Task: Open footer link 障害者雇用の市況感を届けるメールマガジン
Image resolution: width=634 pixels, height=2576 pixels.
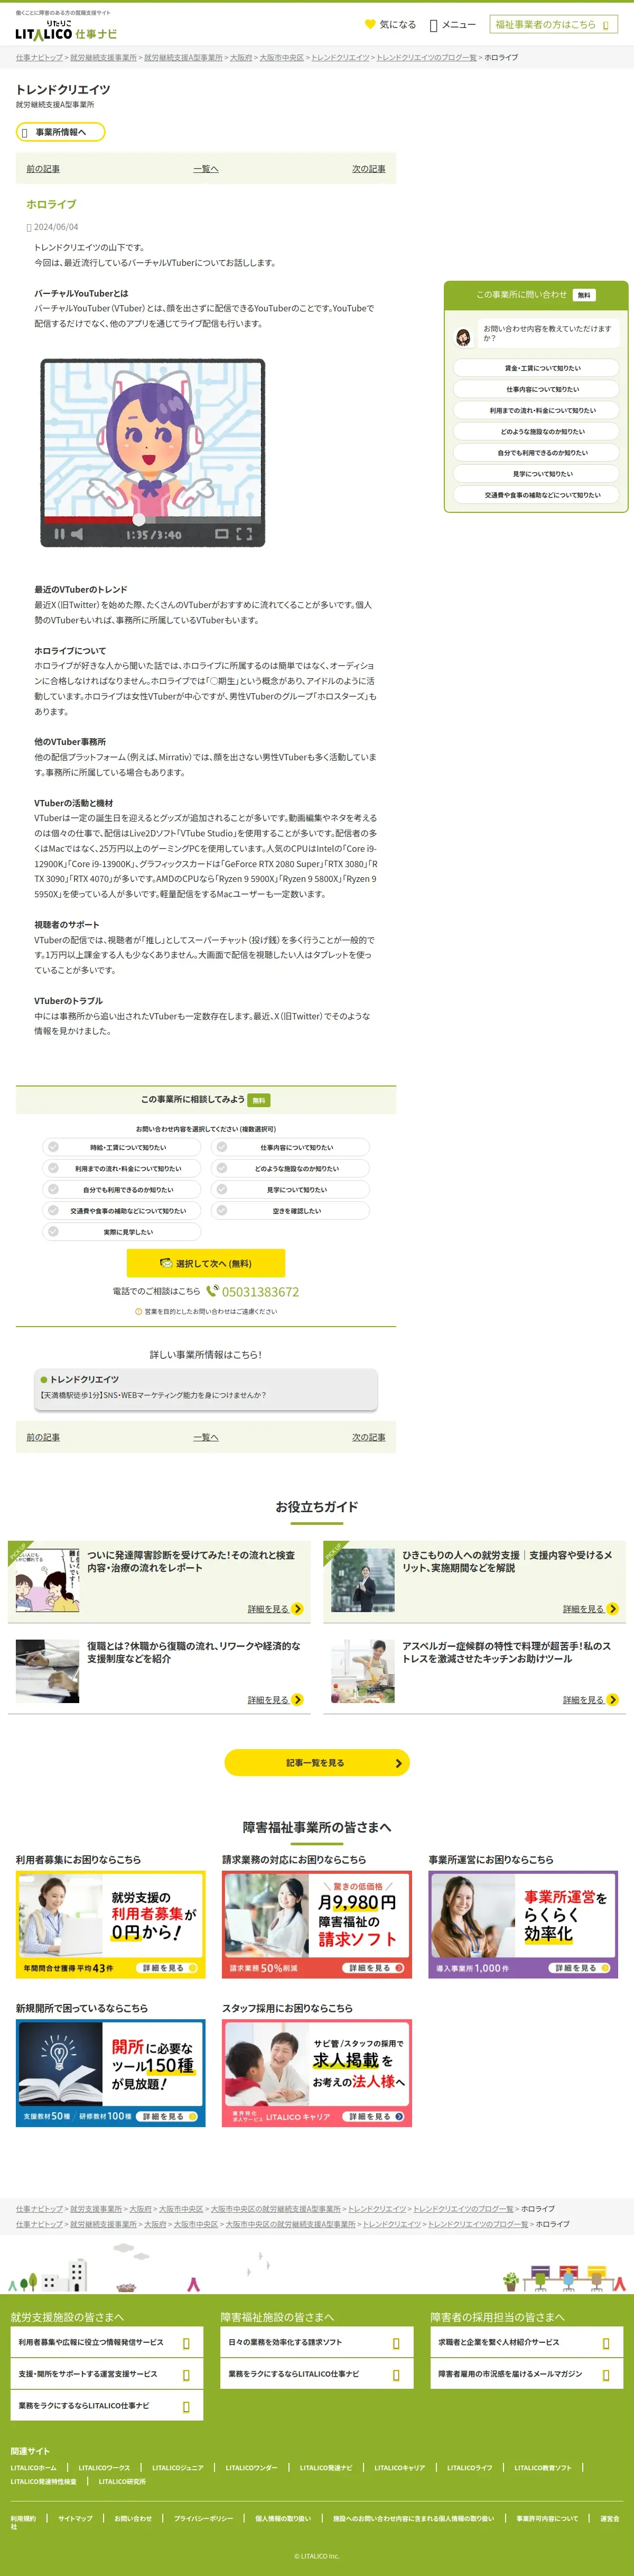Action: [527, 2374]
